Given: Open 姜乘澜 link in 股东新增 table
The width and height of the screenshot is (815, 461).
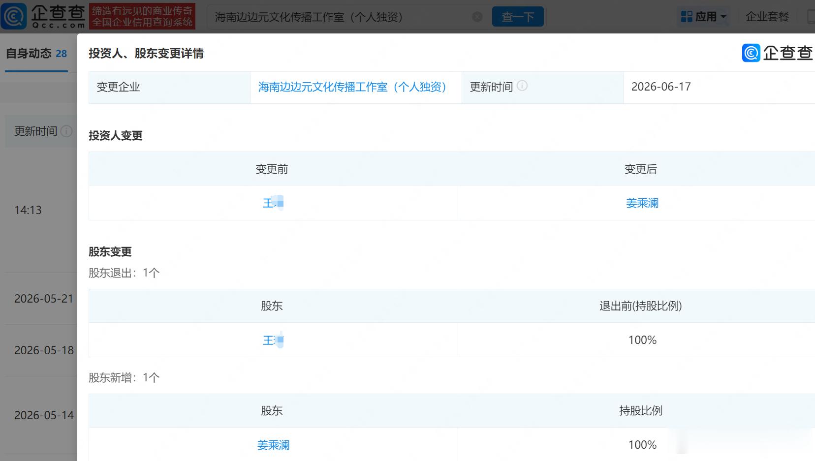Looking at the screenshot, I should (273, 445).
